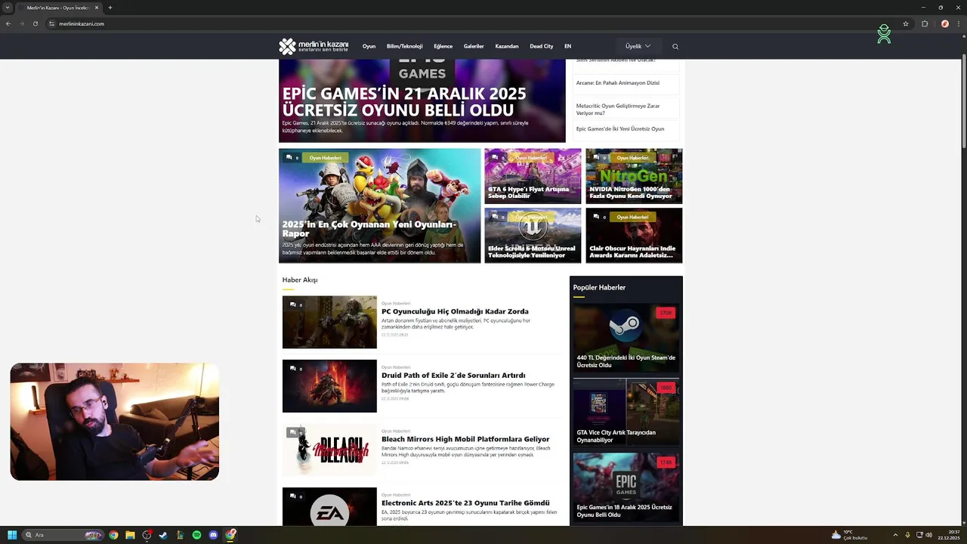967x544 pixels.
Task: Open Chrome's three-dot menu
Action: pos(959,23)
